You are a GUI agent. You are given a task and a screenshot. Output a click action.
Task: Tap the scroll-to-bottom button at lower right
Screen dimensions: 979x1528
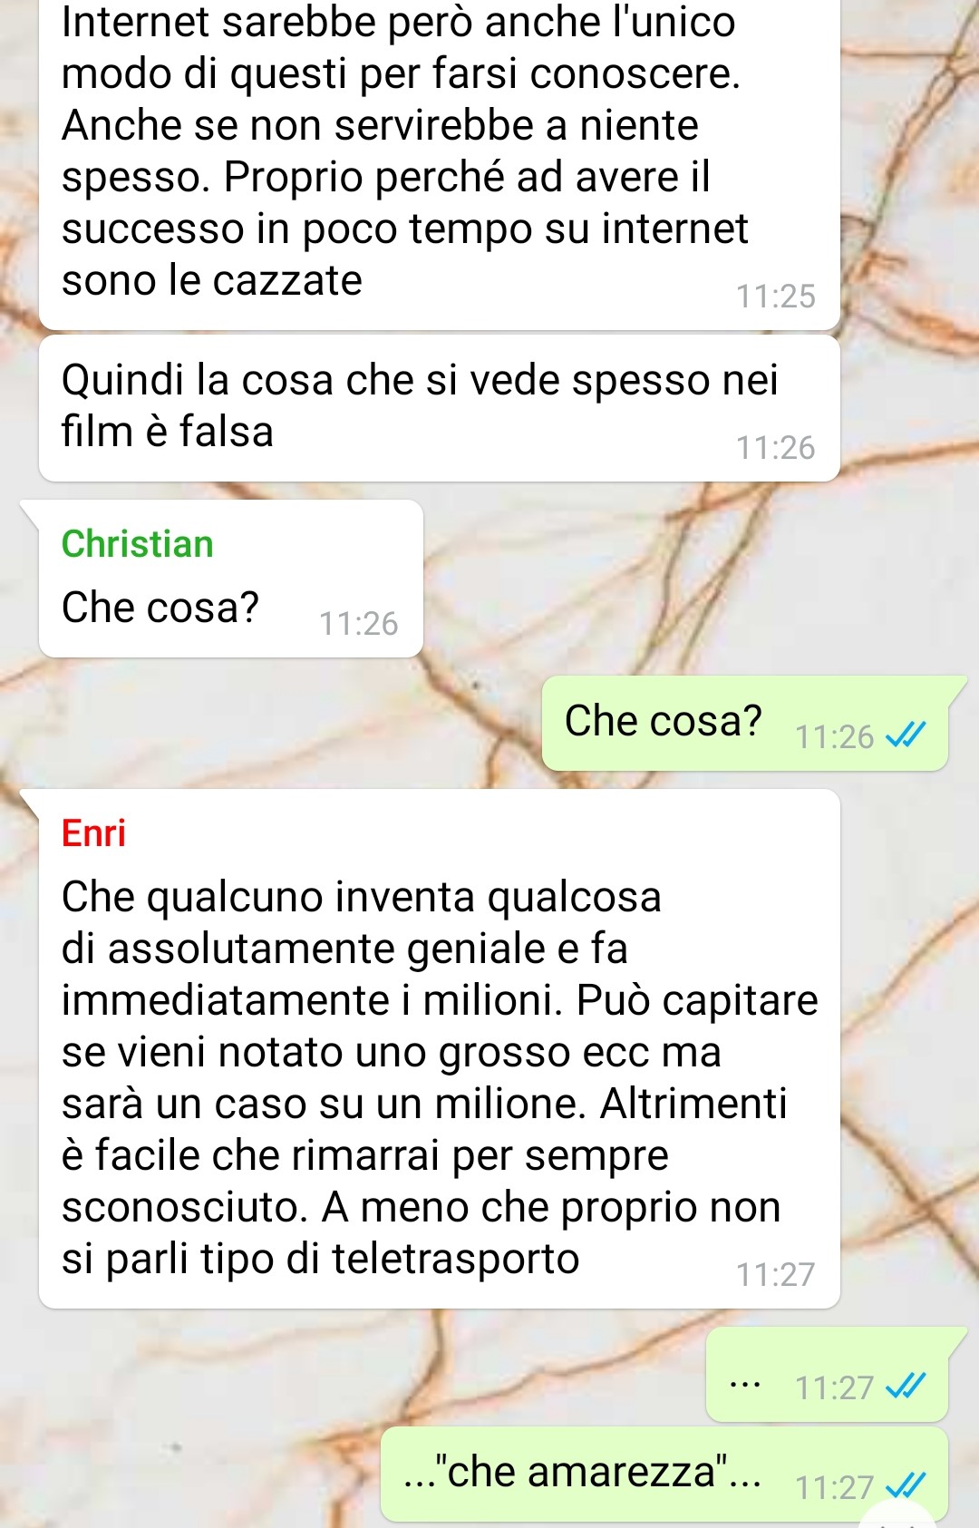tap(897, 1516)
